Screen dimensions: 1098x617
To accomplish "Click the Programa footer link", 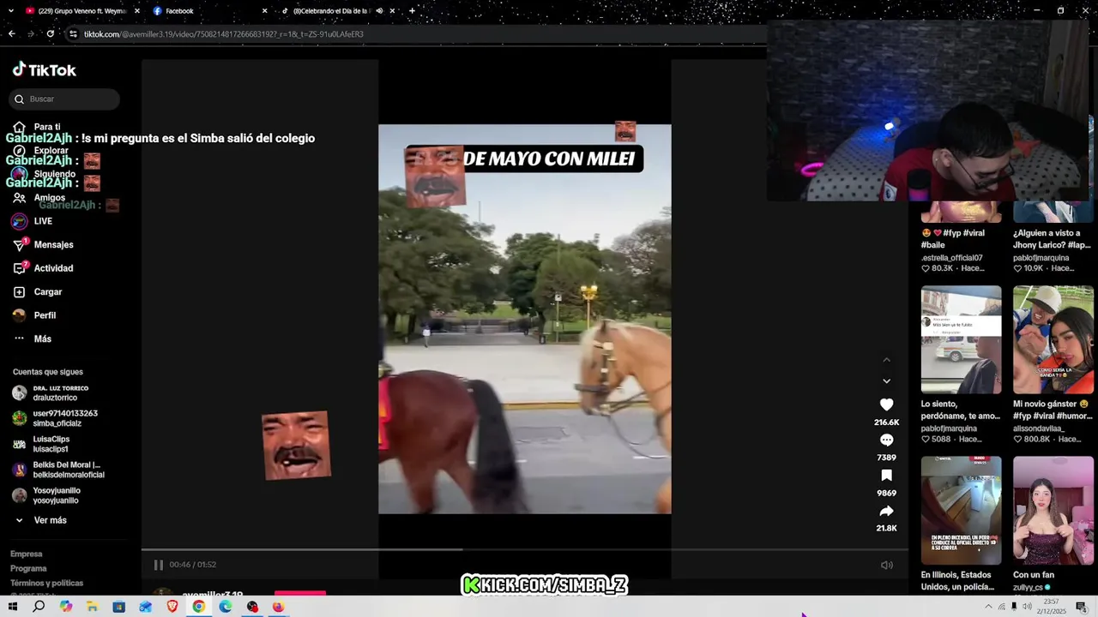I will click(28, 568).
